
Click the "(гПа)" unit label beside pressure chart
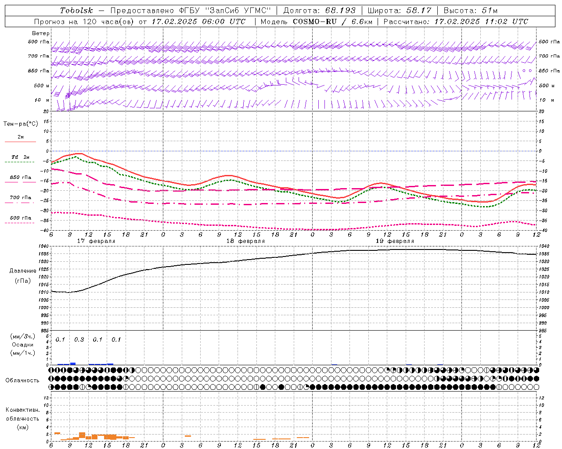tap(22, 281)
